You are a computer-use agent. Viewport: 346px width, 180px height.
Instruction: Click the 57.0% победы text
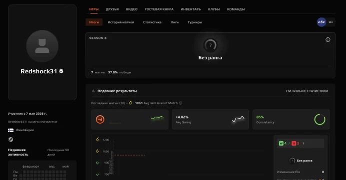pos(119,72)
